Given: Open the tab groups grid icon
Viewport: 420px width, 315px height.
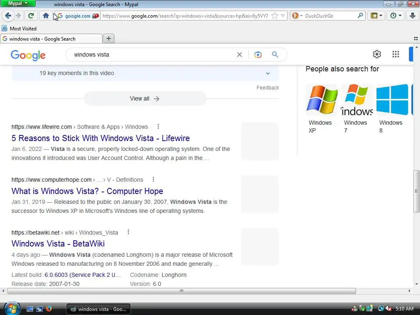Looking at the screenshot, I should point(416,39).
